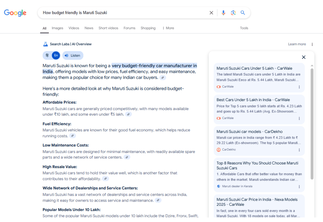Close the sources side panel
This screenshot has height=222, width=323.
pyautogui.click(x=303, y=57)
